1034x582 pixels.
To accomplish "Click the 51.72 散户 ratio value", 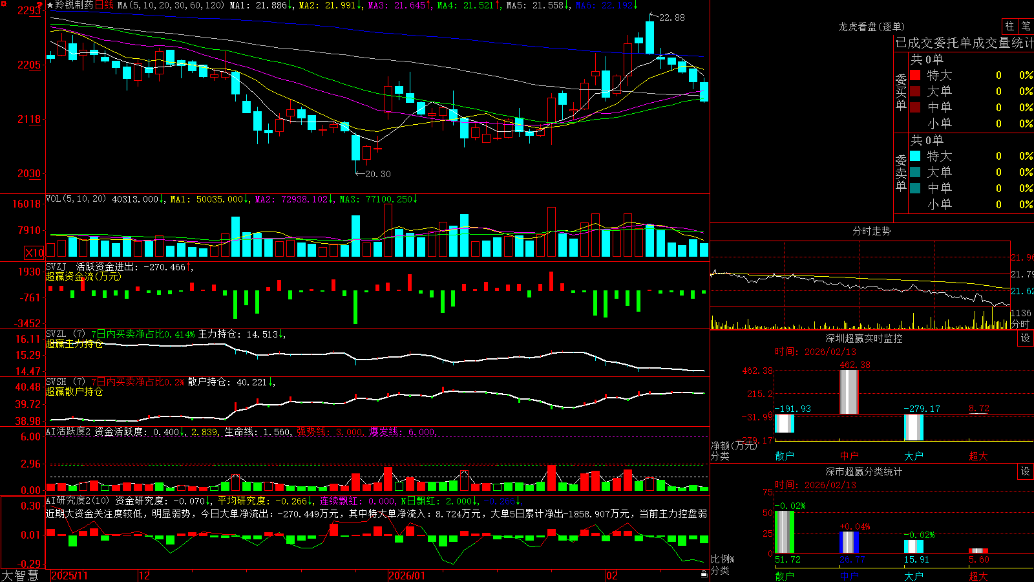I will click(x=788, y=559).
